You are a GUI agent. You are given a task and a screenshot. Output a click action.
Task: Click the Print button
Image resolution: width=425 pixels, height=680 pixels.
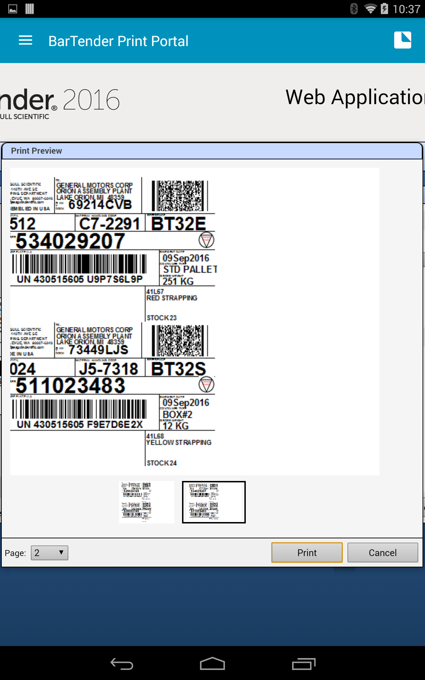click(307, 552)
